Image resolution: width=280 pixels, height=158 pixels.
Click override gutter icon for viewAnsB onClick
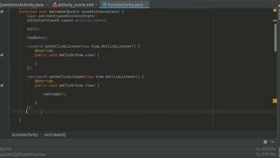[x=2, y=55]
